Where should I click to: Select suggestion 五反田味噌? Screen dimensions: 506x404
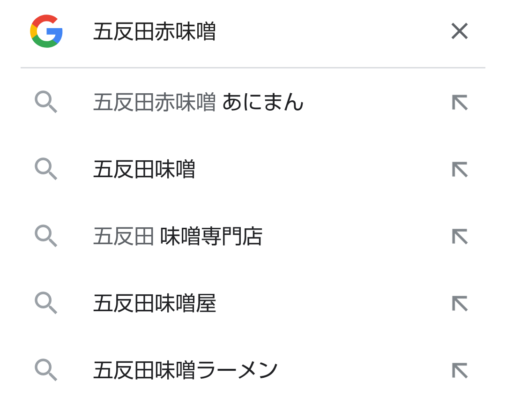[144, 169]
